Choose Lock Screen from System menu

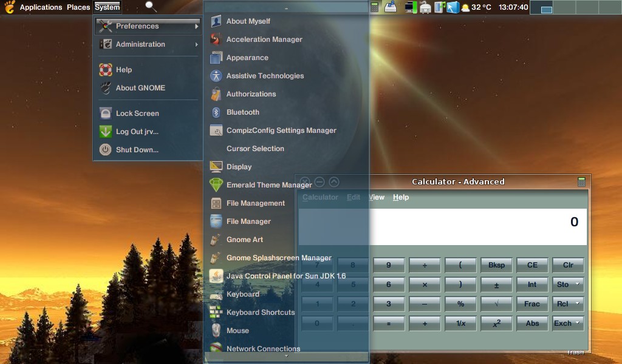click(148, 113)
